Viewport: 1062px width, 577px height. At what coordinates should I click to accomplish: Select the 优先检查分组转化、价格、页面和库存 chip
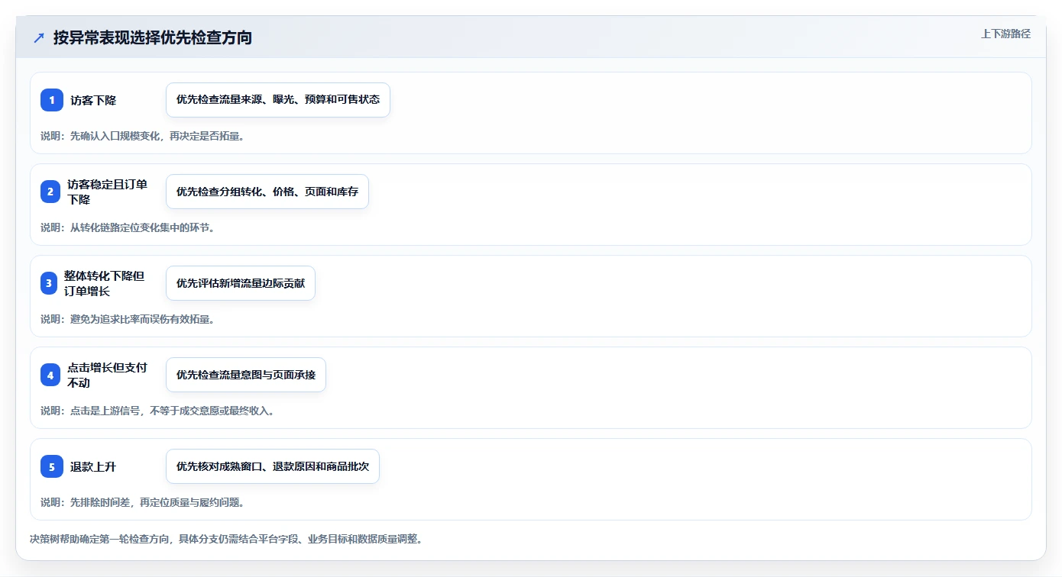click(x=267, y=192)
